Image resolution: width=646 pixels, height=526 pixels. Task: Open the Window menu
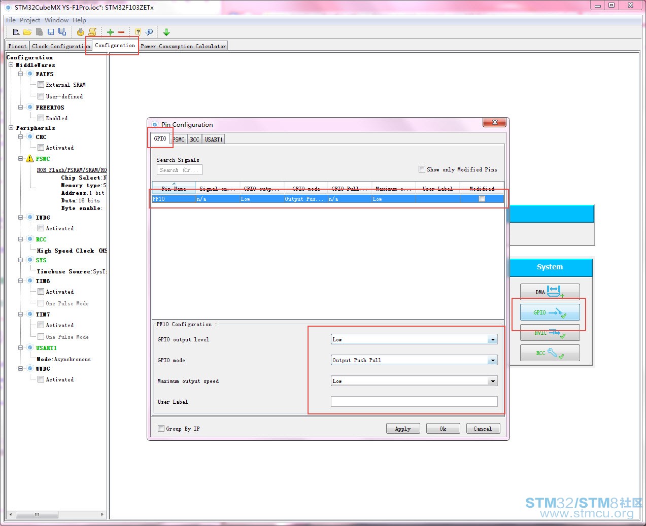click(56, 20)
